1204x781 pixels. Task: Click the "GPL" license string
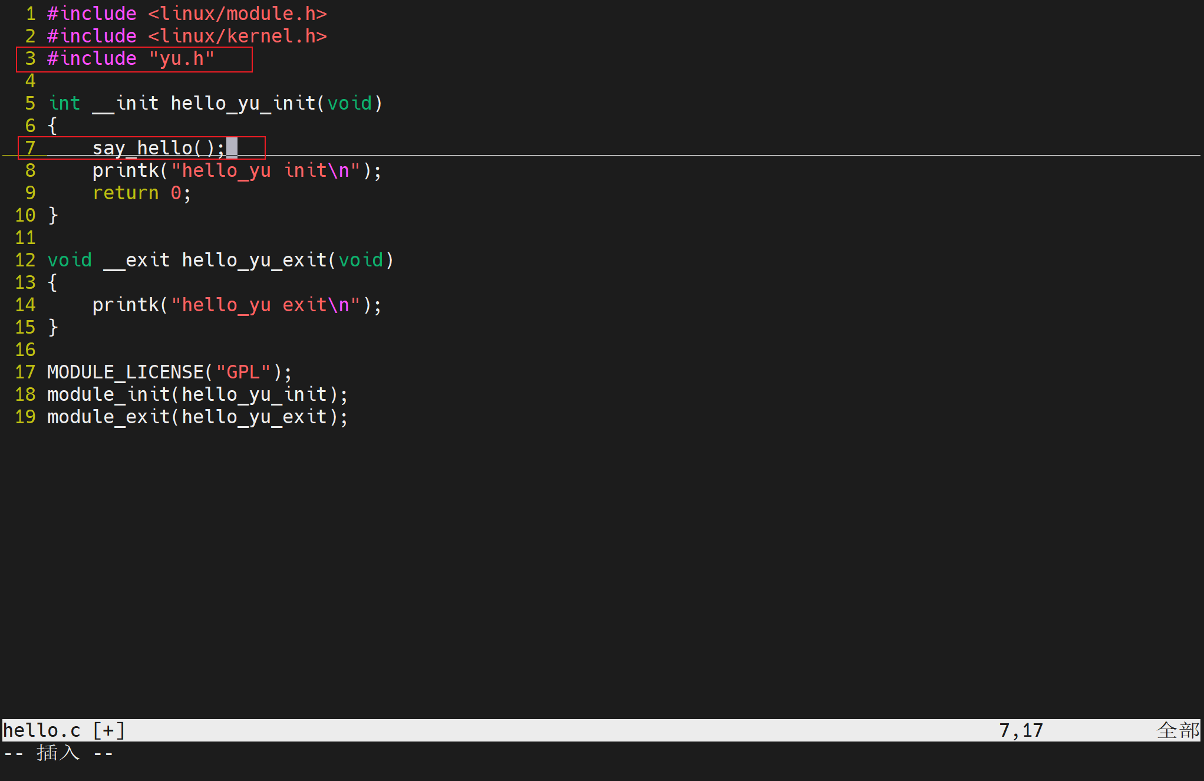(243, 372)
